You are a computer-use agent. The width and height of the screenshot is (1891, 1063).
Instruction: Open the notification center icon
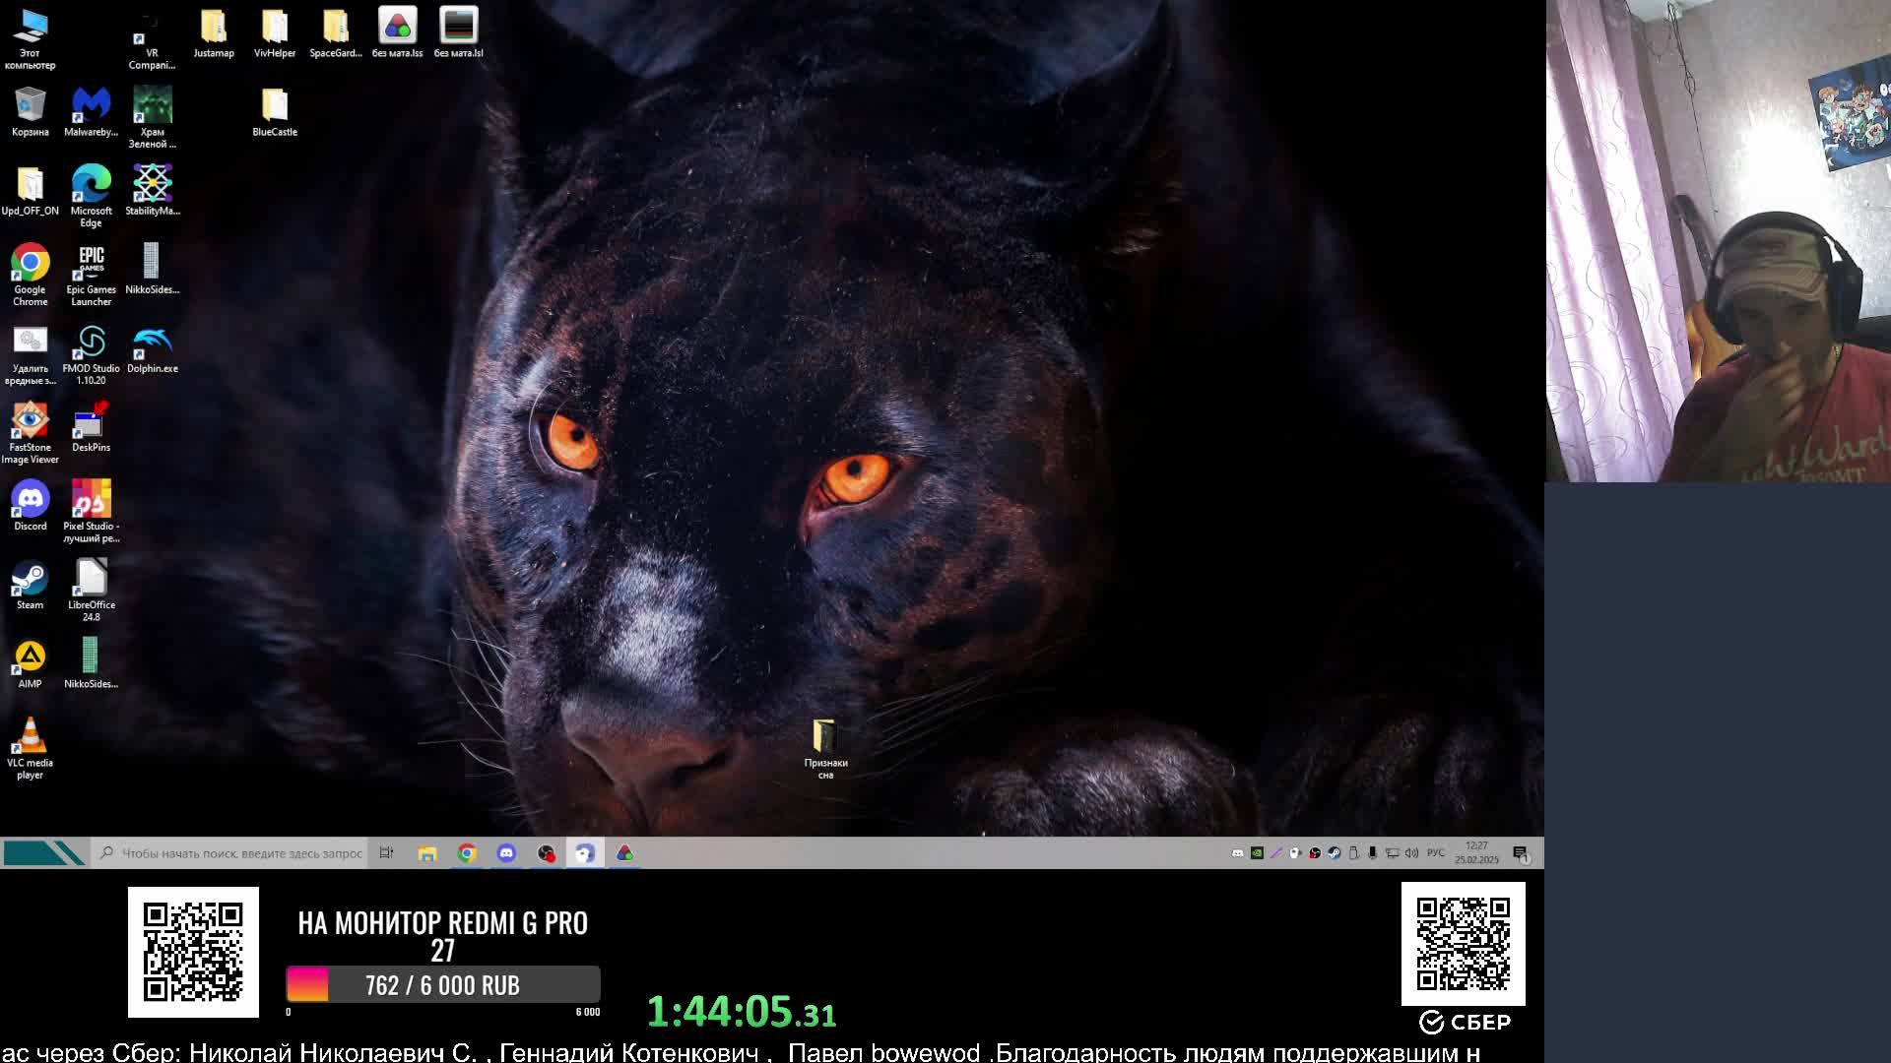click(x=1521, y=853)
